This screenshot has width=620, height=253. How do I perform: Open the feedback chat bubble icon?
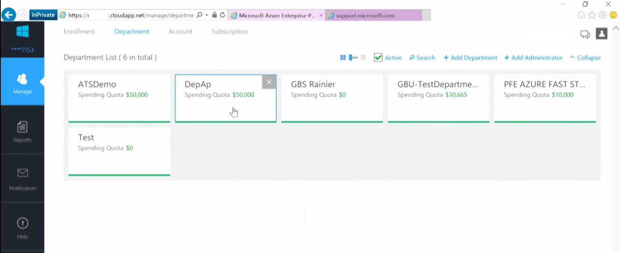point(585,34)
